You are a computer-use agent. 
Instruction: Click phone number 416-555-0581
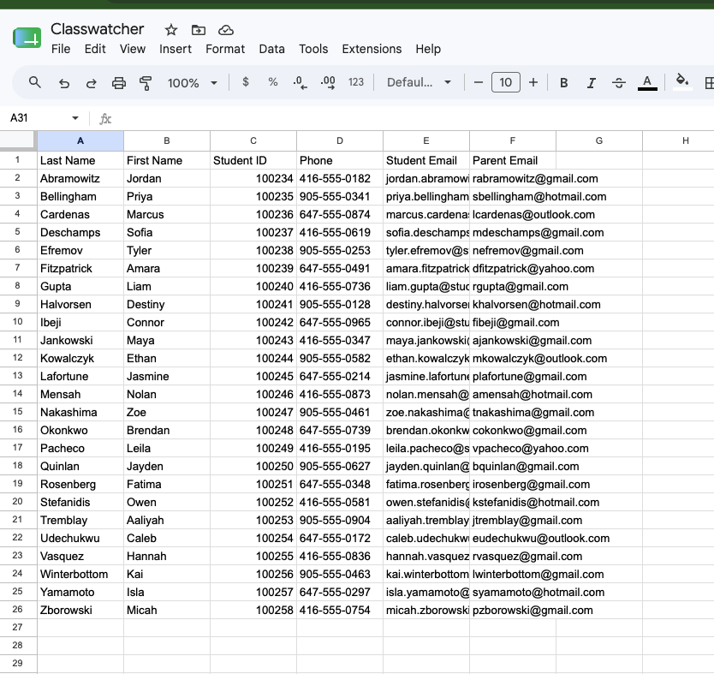click(x=340, y=503)
